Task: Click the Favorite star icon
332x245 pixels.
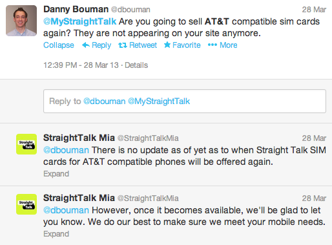Action: tap(167, 45)
